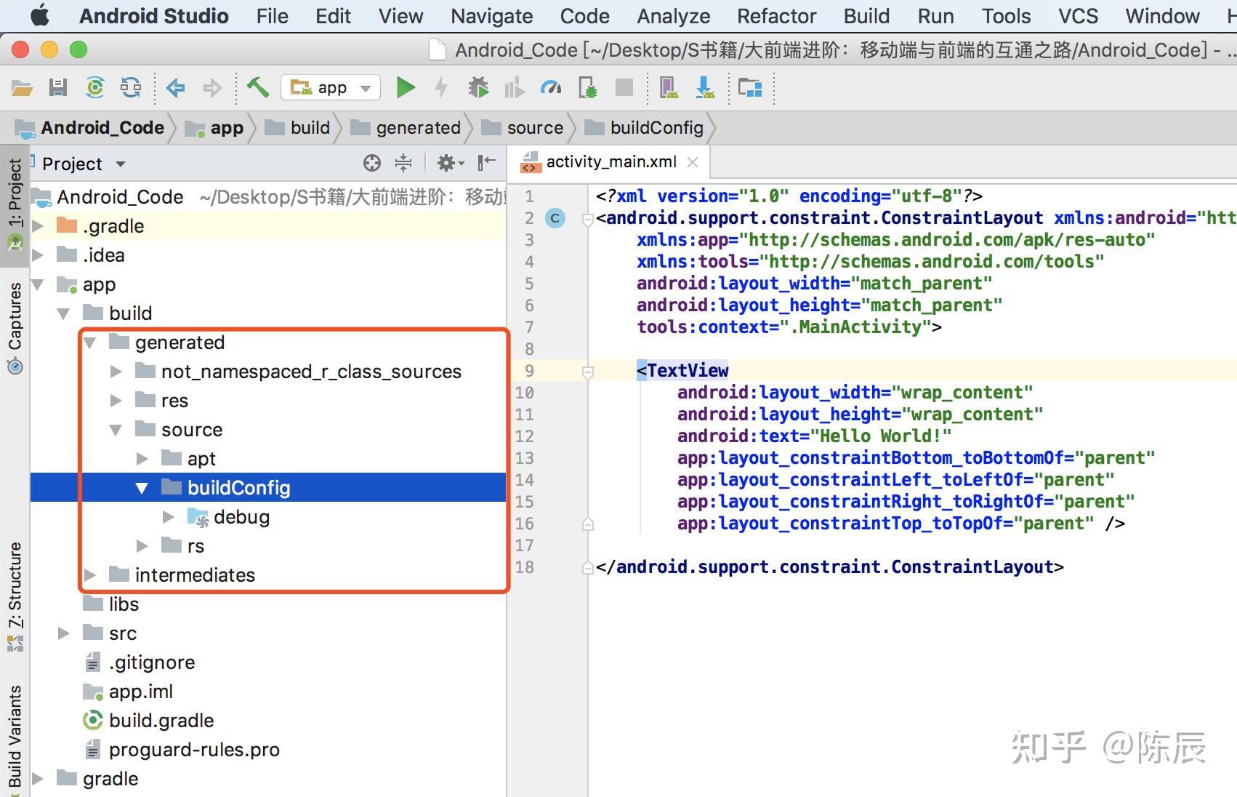Open the Refactor menu
Image resolution: width=1237 pixels, height=797 pixels.
click(x=776, y=16)
